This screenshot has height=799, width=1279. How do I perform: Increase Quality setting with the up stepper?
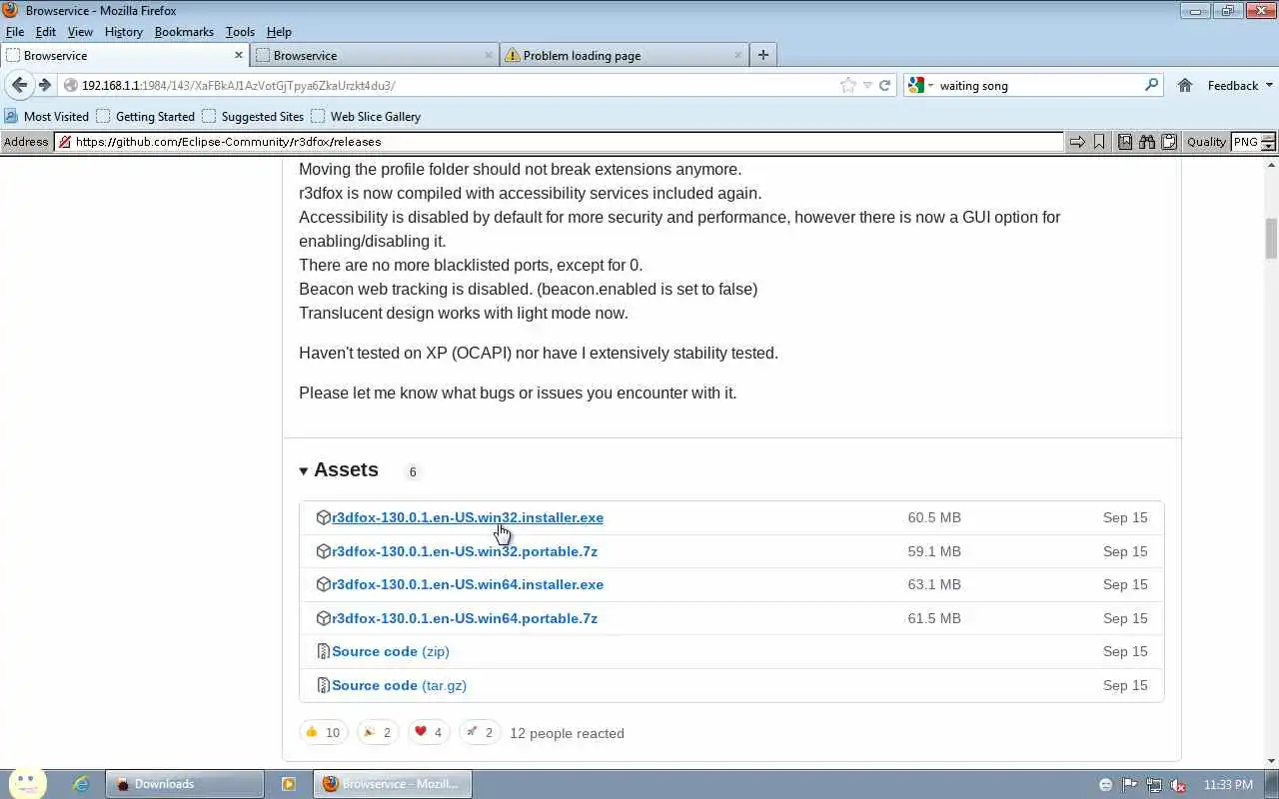1270,137
